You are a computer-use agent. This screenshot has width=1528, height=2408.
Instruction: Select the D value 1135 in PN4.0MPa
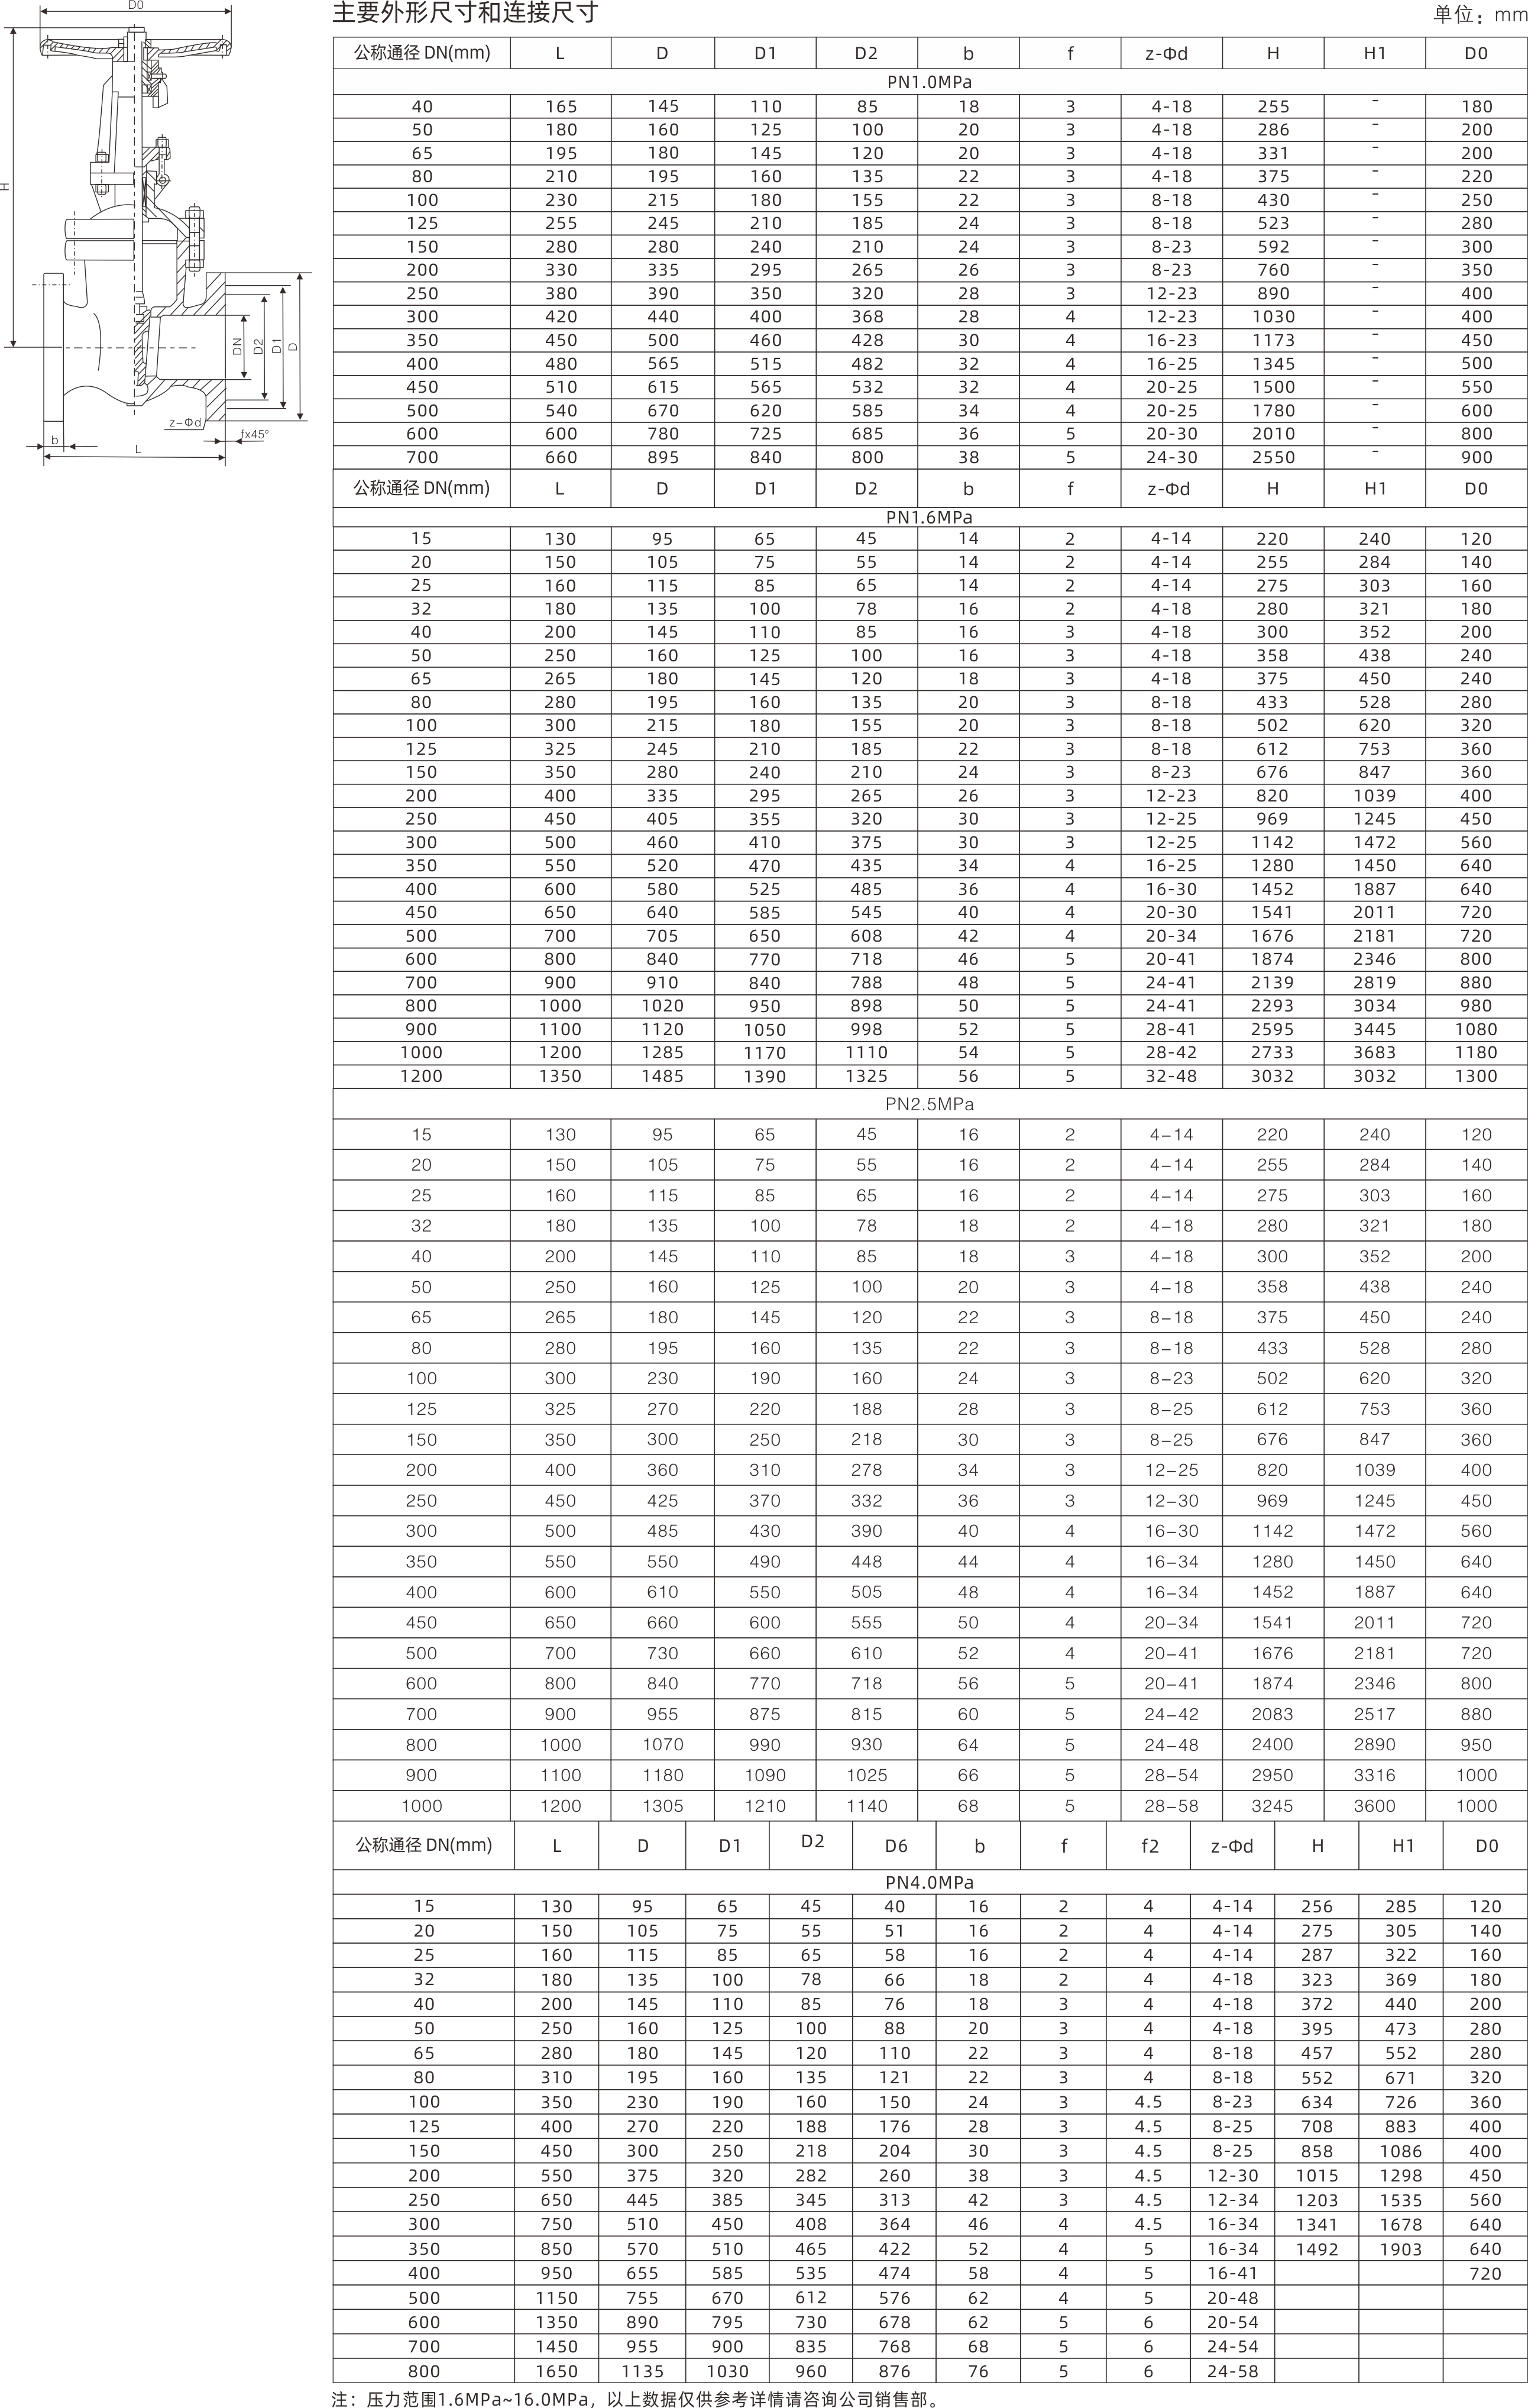[x=642, y=2371]
